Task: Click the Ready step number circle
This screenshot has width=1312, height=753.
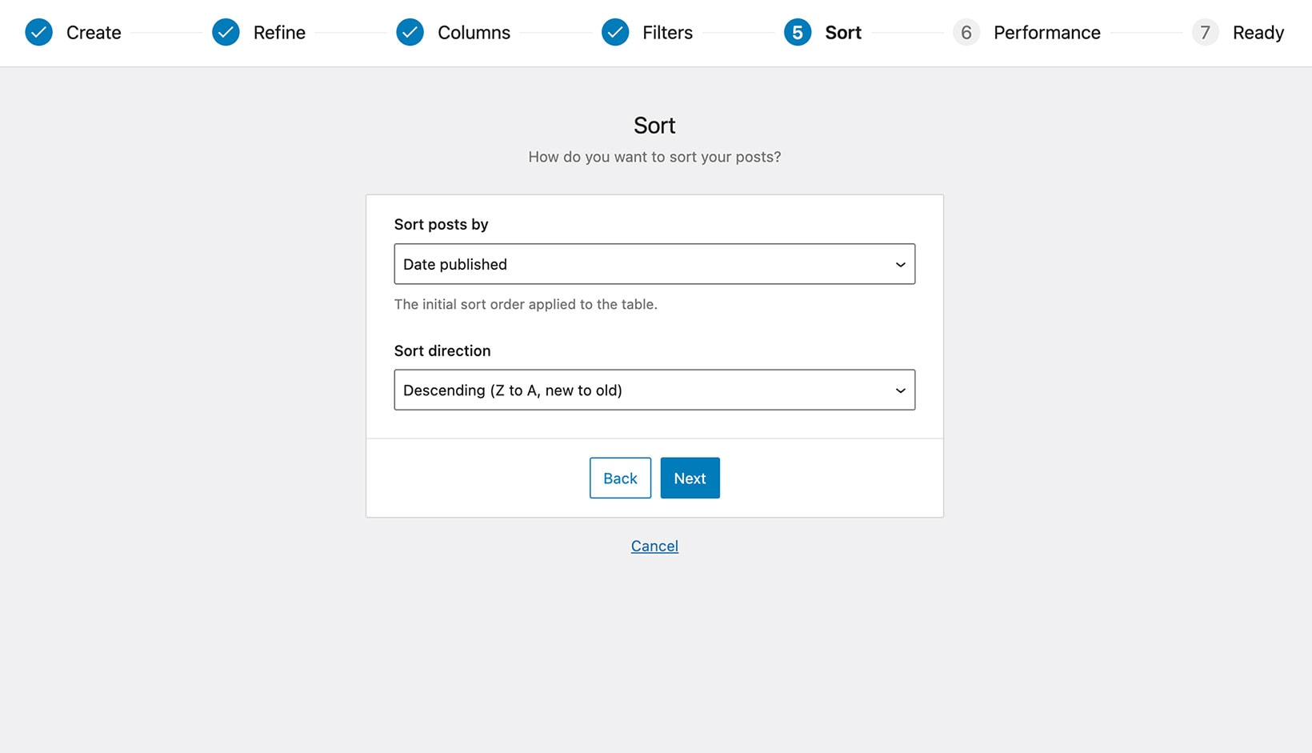Action: coord(1206,33)
